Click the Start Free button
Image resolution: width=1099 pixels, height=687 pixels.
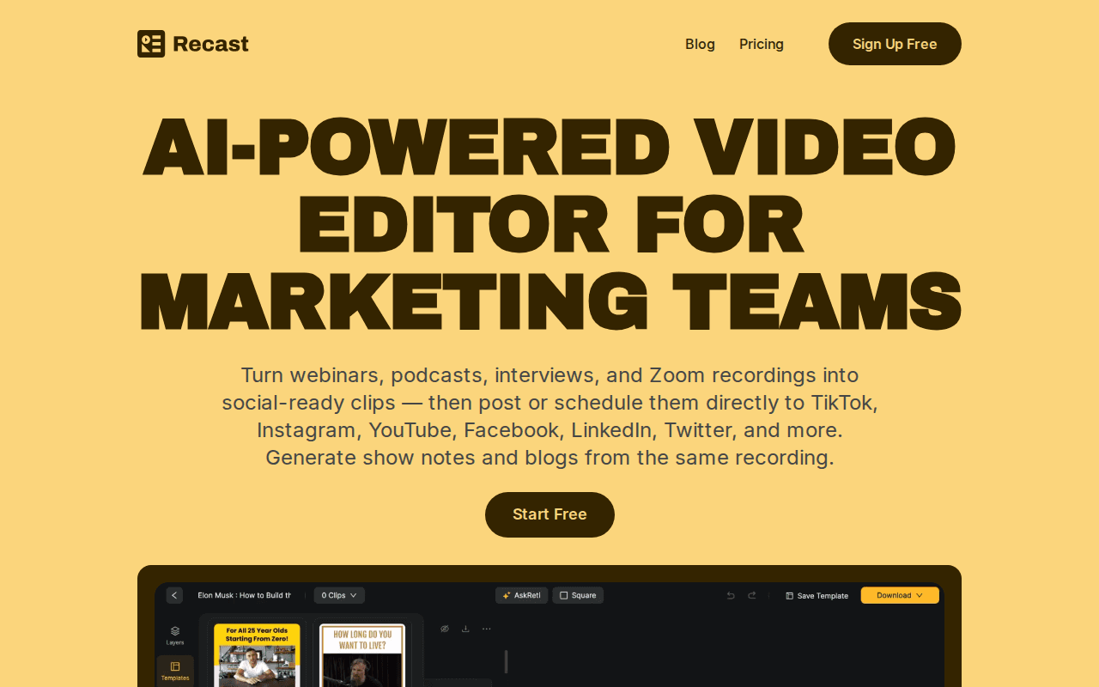pos(549,514)
